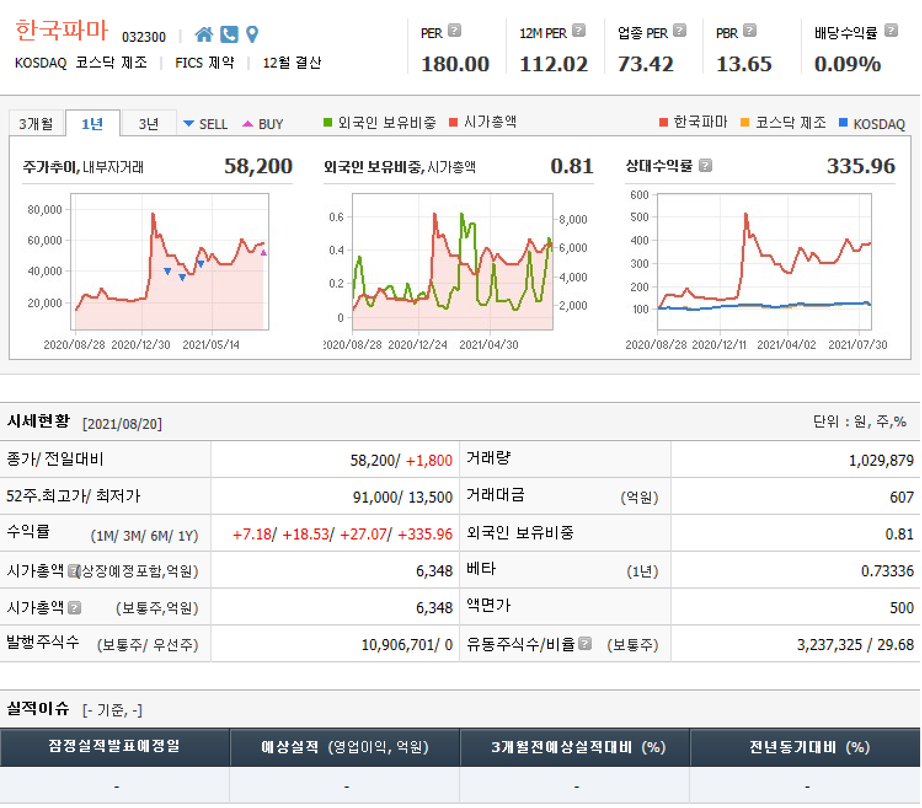This screenshot has width=922, height=808.
Task: Click KOSDAQ 코스닥 제조 sector label
Action: (81, 63)
